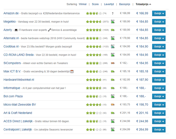Click Bekijk for Bol.com Plaza

(x=159, y=96)
